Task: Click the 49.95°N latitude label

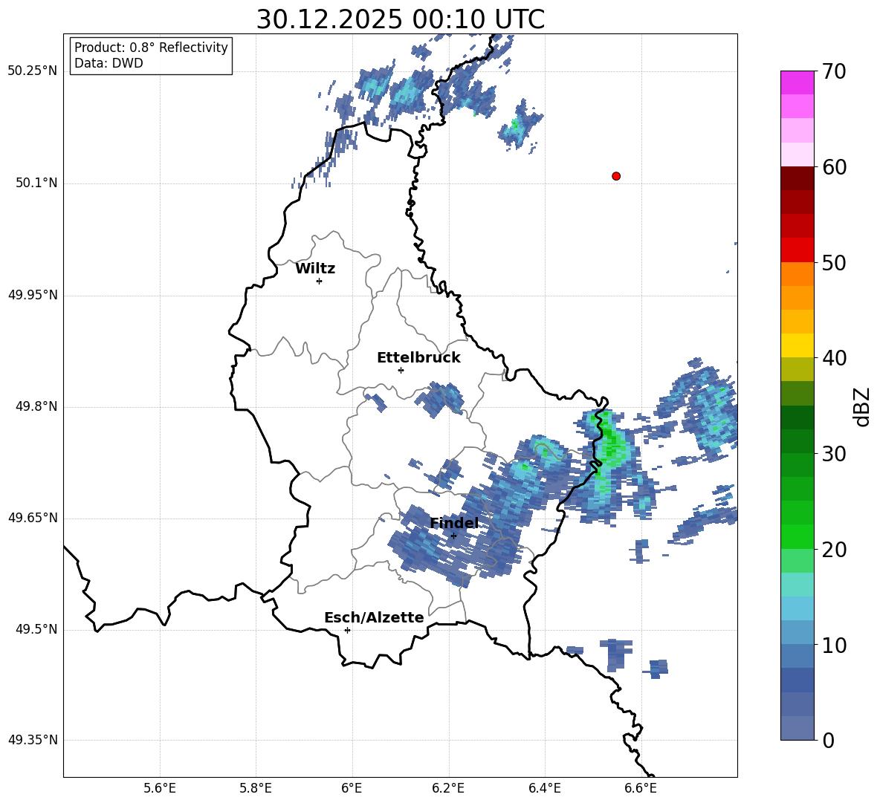Action: 33,295
